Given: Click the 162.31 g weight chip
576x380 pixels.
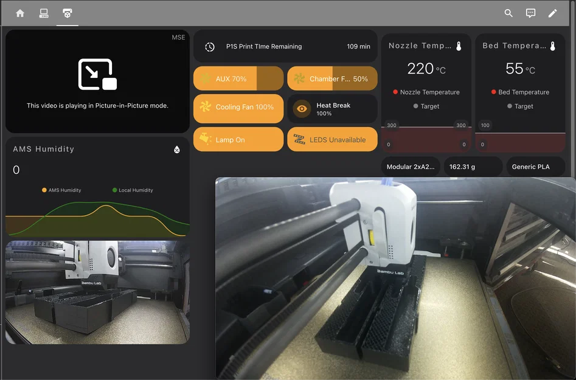Looking at the screenshot, I should 473,167.
